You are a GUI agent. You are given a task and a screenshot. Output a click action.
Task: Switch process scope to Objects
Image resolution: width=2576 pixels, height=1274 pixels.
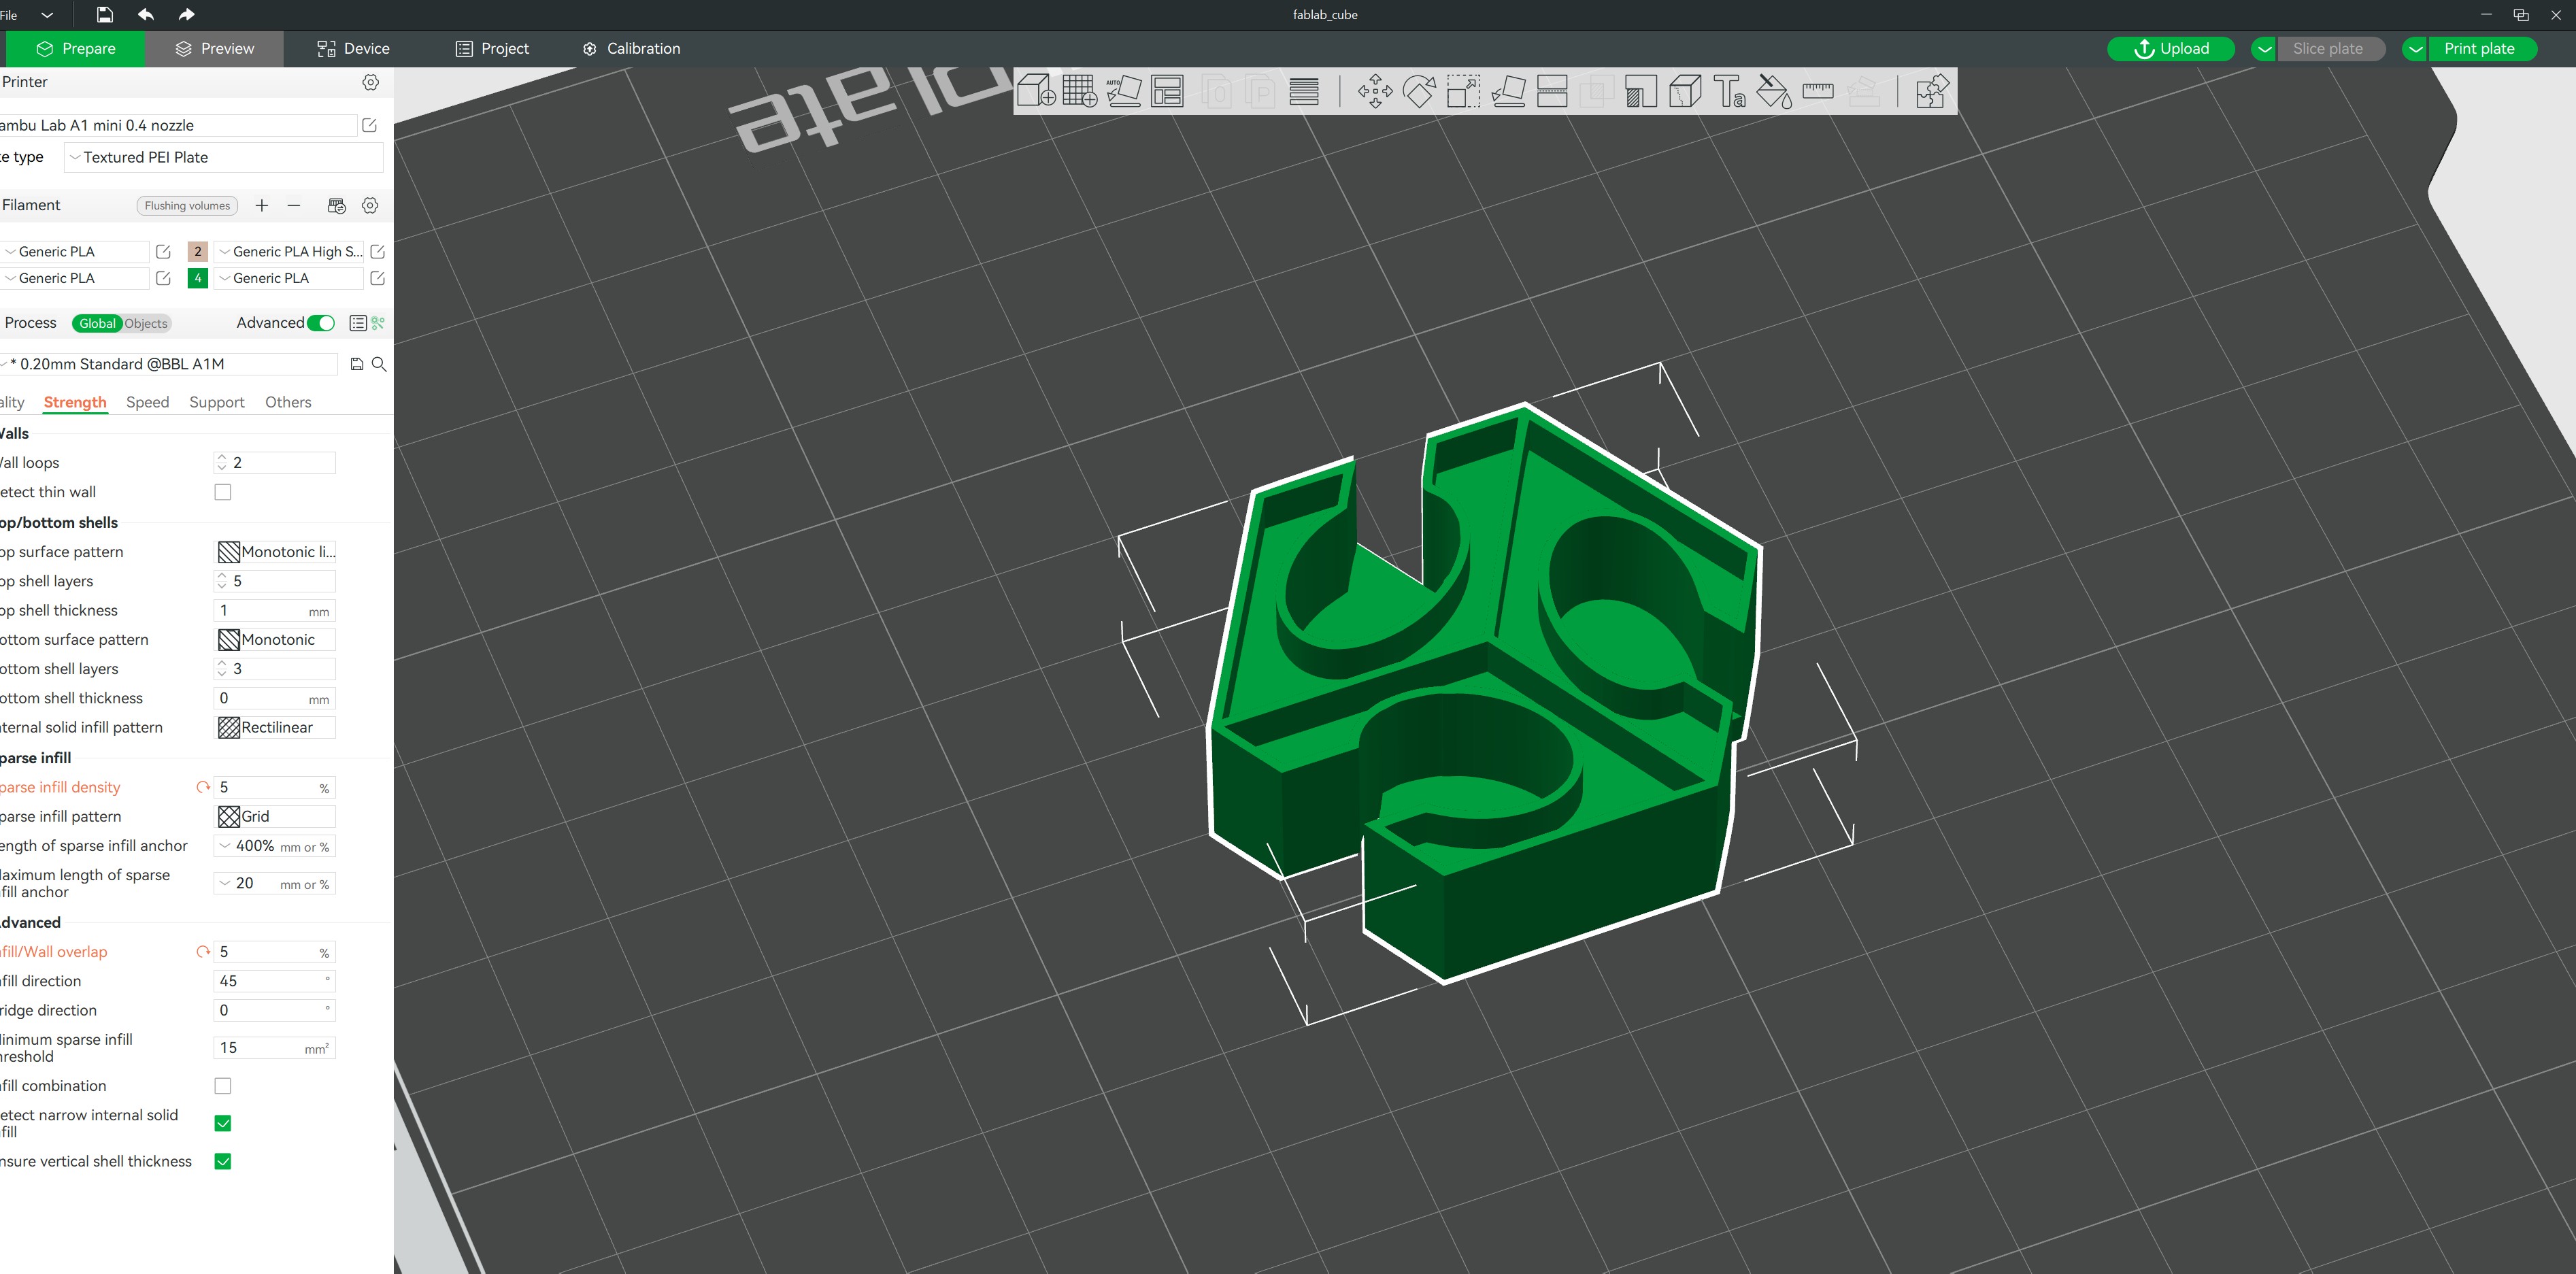click(x=146, y=323)
